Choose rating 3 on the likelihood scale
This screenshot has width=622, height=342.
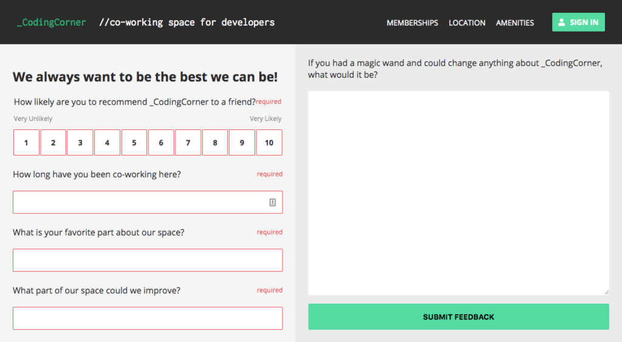pos(80,142)
